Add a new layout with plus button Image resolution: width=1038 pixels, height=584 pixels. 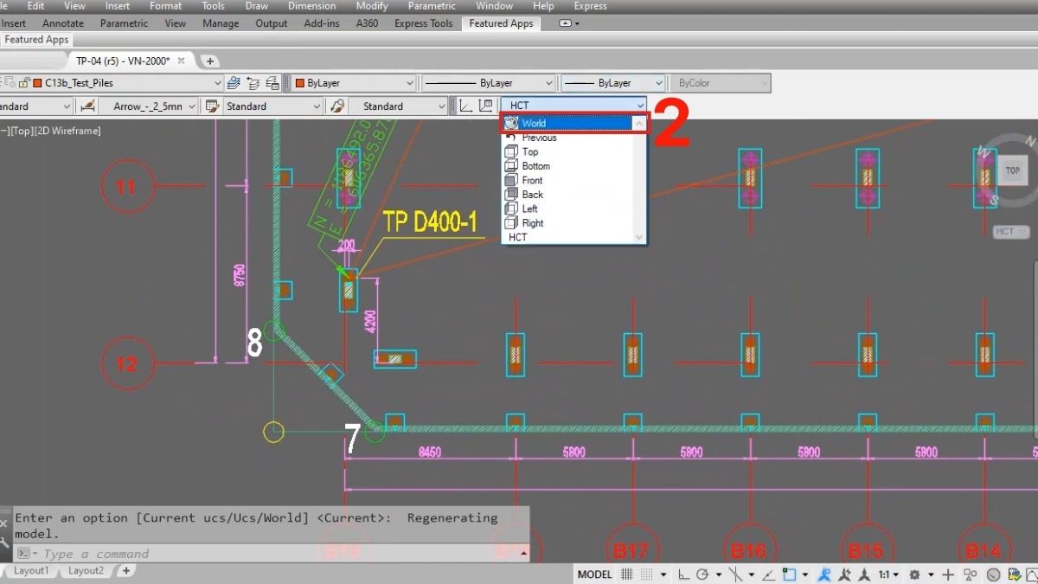(126, 571)
